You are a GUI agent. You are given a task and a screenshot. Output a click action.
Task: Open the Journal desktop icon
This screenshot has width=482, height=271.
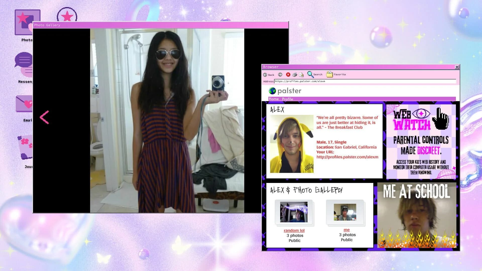(24, 148)
